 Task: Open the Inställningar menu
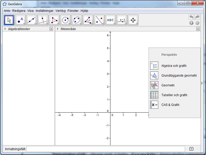45,11
